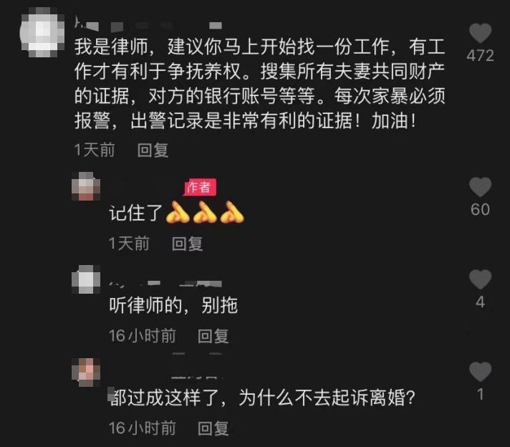Open the first commenter's blurred username
The width and height of the screenshot is (510, 447).
coord(148,24)
